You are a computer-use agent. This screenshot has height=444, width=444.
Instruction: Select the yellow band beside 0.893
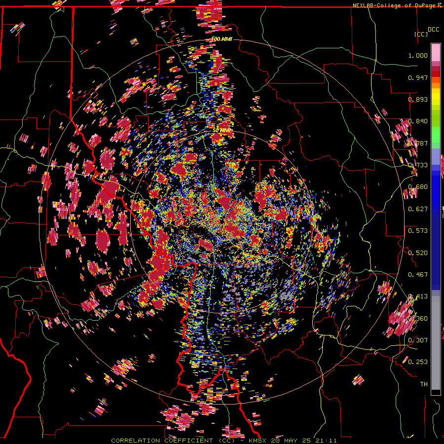436,99
